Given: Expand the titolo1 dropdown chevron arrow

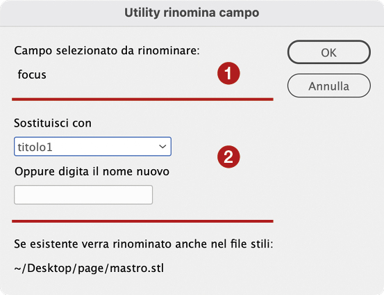Looking at the screenshot, I should [x=162, y=147].
